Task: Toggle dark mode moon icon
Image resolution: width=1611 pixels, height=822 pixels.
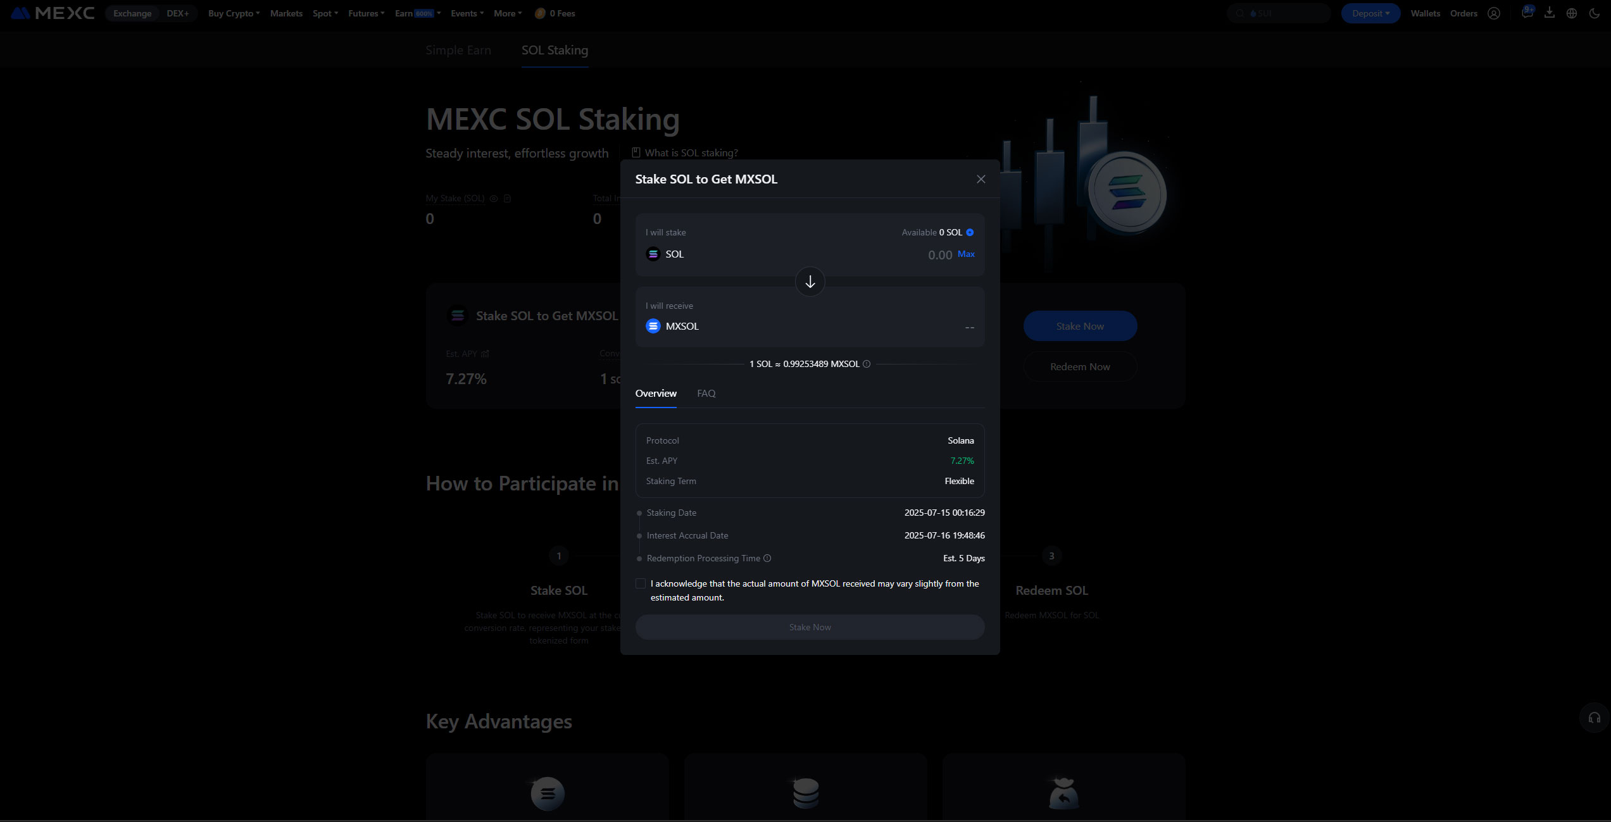Action: pyautogui.click(x=1594, y=13)
